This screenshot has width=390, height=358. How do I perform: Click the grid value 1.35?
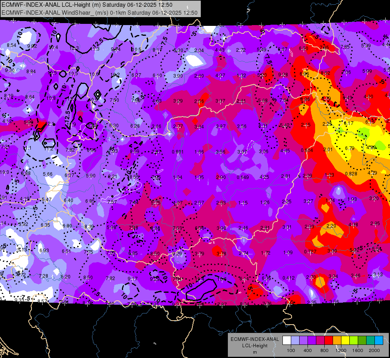[199, 177]
